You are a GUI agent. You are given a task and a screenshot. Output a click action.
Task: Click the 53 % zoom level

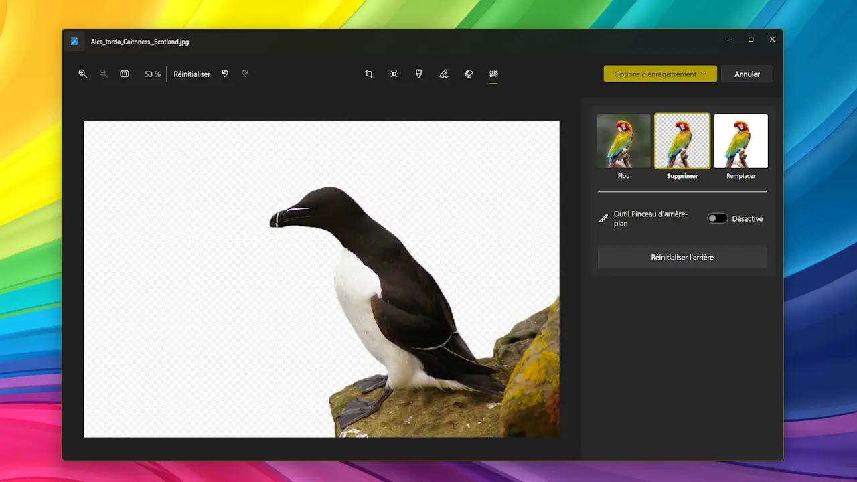[153, 74]
